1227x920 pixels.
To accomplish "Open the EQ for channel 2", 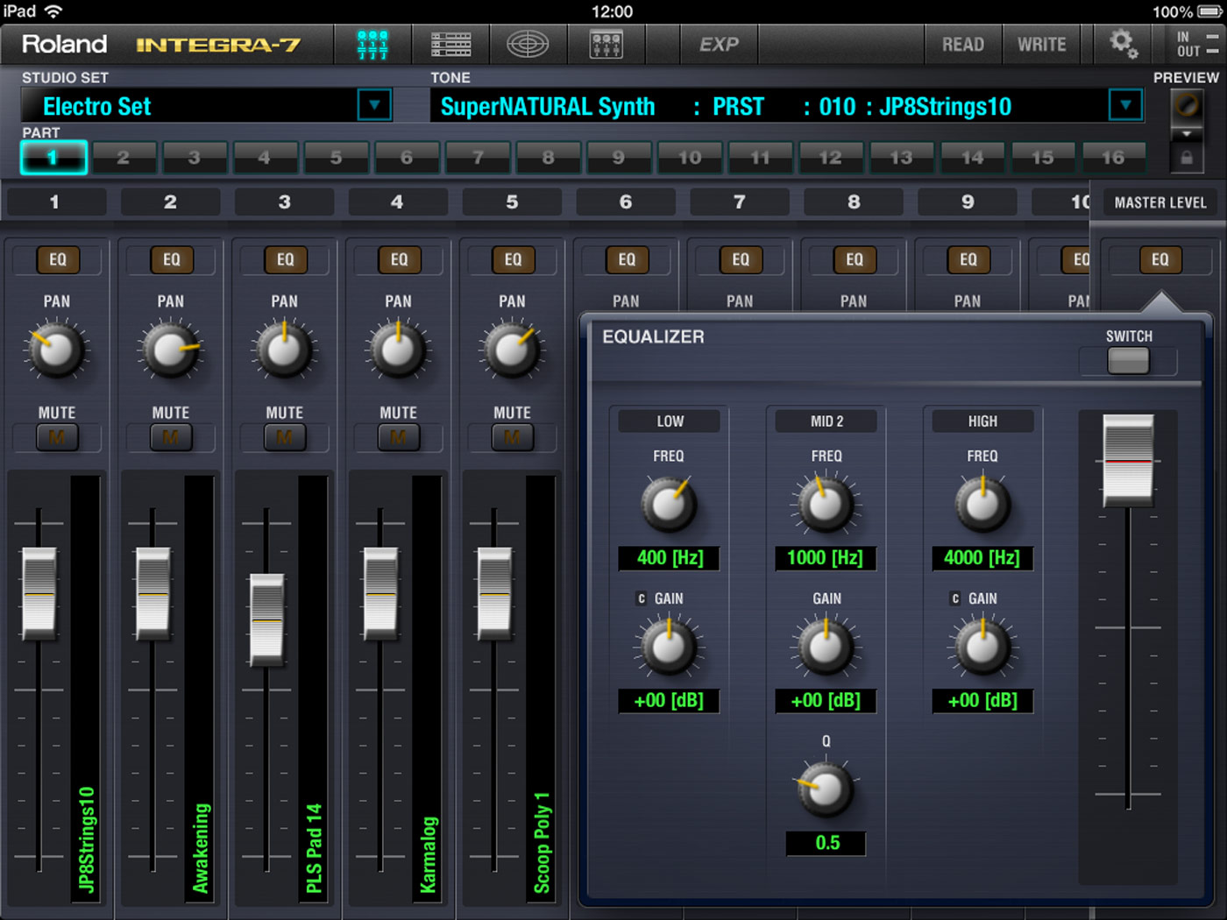I will (171, 259).
